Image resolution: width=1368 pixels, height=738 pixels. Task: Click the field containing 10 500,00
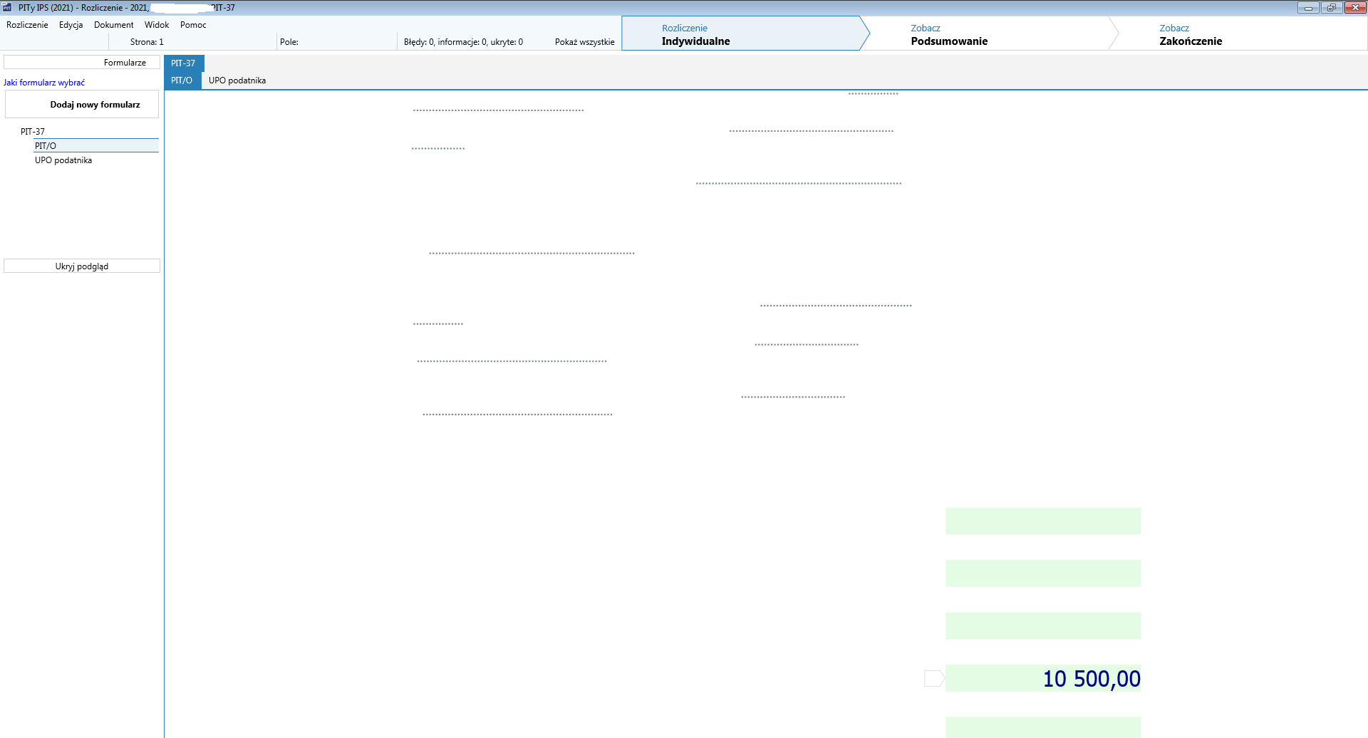tap(1042, 679)
